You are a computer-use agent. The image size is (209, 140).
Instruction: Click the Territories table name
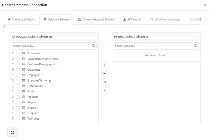[33, 119]
